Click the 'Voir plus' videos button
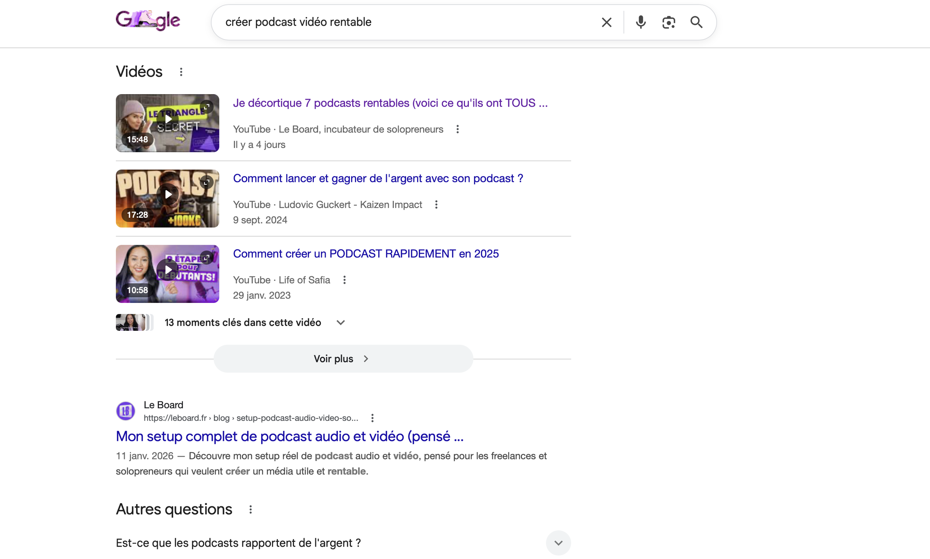Image resolution: width=930 pixels, height=559 pixels. (x=343, y=359)
